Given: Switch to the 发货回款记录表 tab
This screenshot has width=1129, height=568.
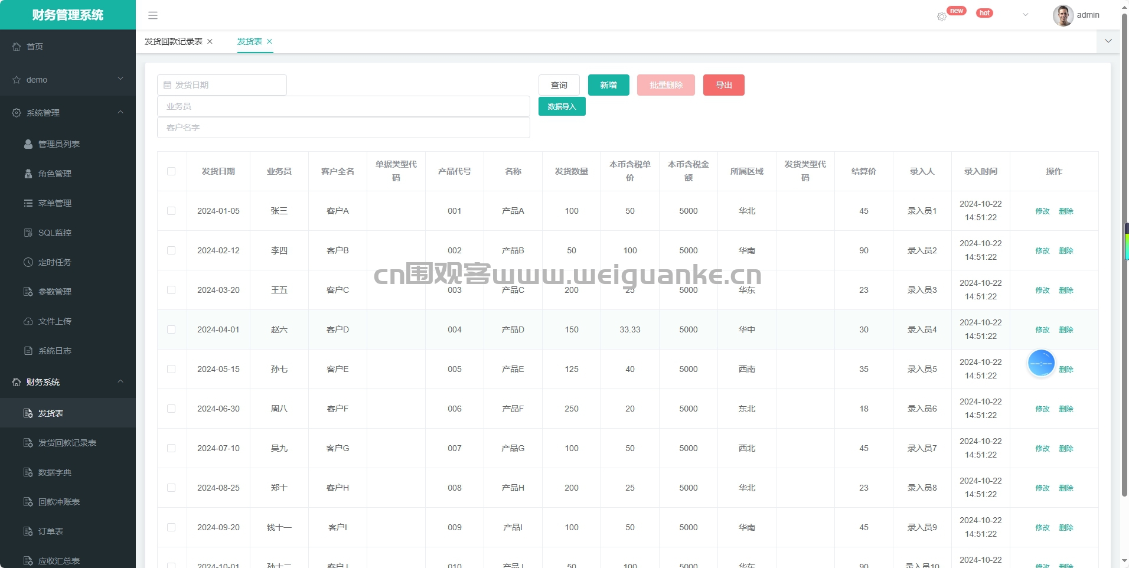Looking at the screenshot, I should point(174,41).
